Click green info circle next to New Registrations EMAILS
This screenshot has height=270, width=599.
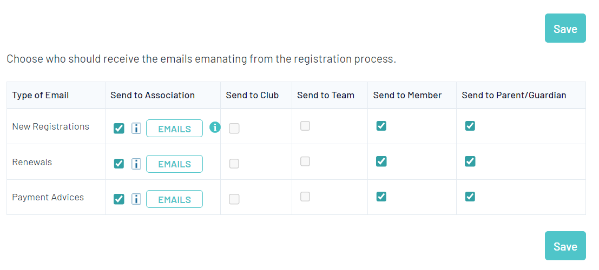pos(215,127)
